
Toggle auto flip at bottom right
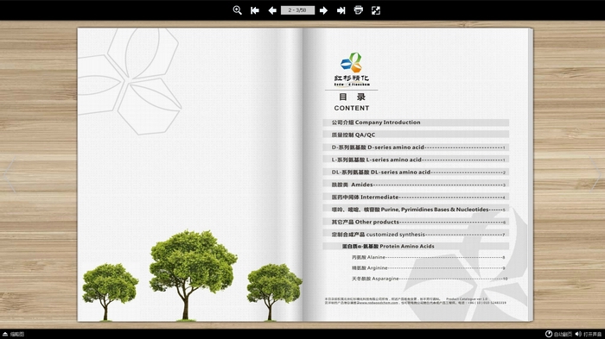[558, 334]
